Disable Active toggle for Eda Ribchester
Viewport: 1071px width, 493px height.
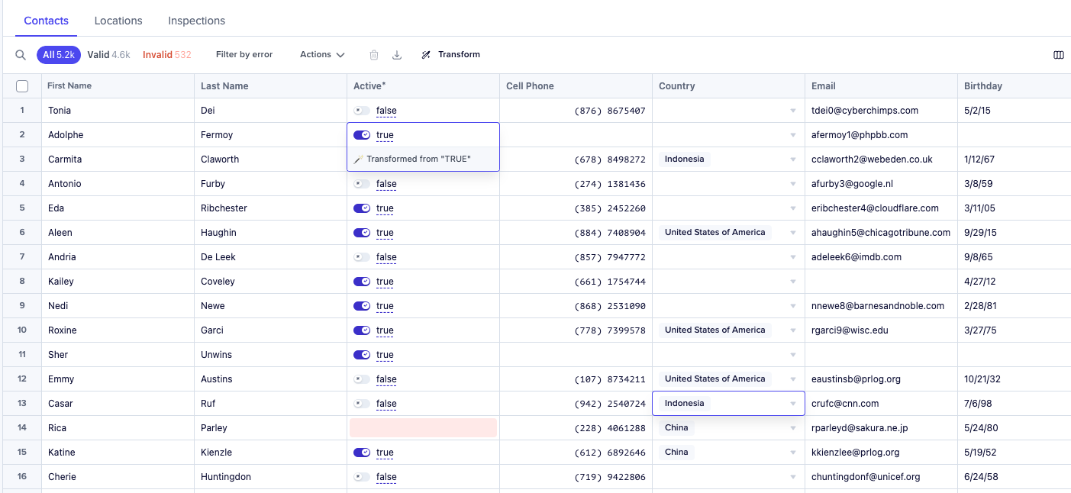coord(362,208)
